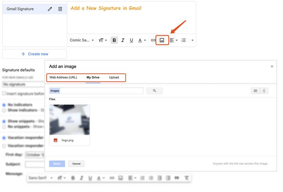Select second Vacation responder radio button

click(4, 146)
